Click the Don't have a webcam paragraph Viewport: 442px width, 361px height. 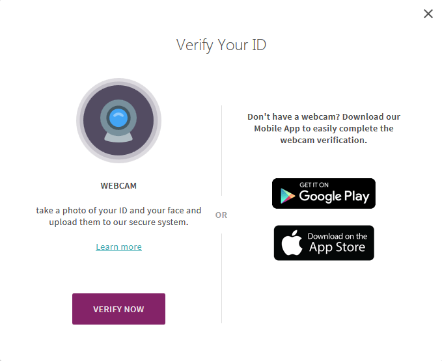(324, 128)
